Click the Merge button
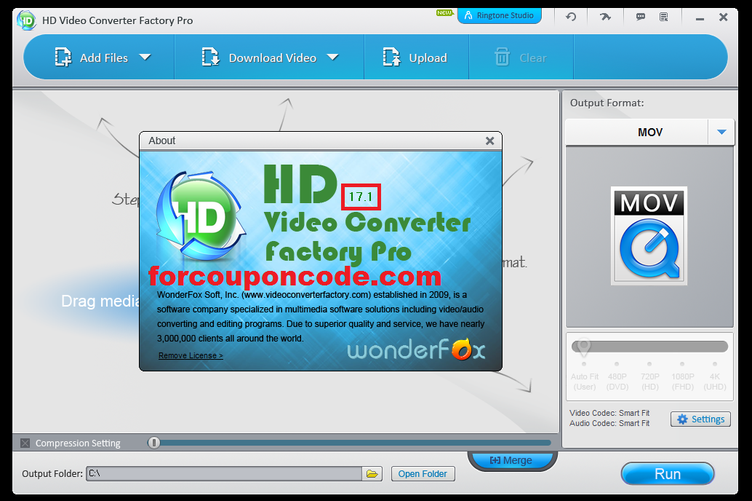752x501 pixels. tap(511, 460)
